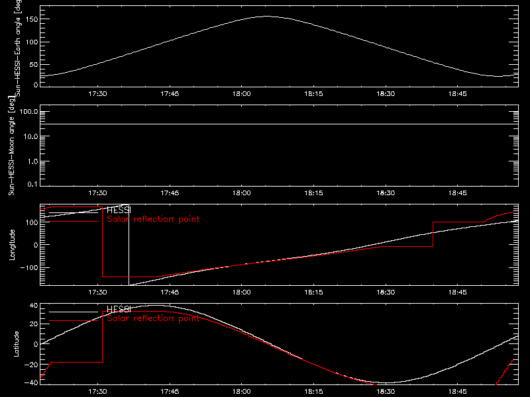
Task: Click the 40 tick on Latitude axis
Action: (34, 306)
